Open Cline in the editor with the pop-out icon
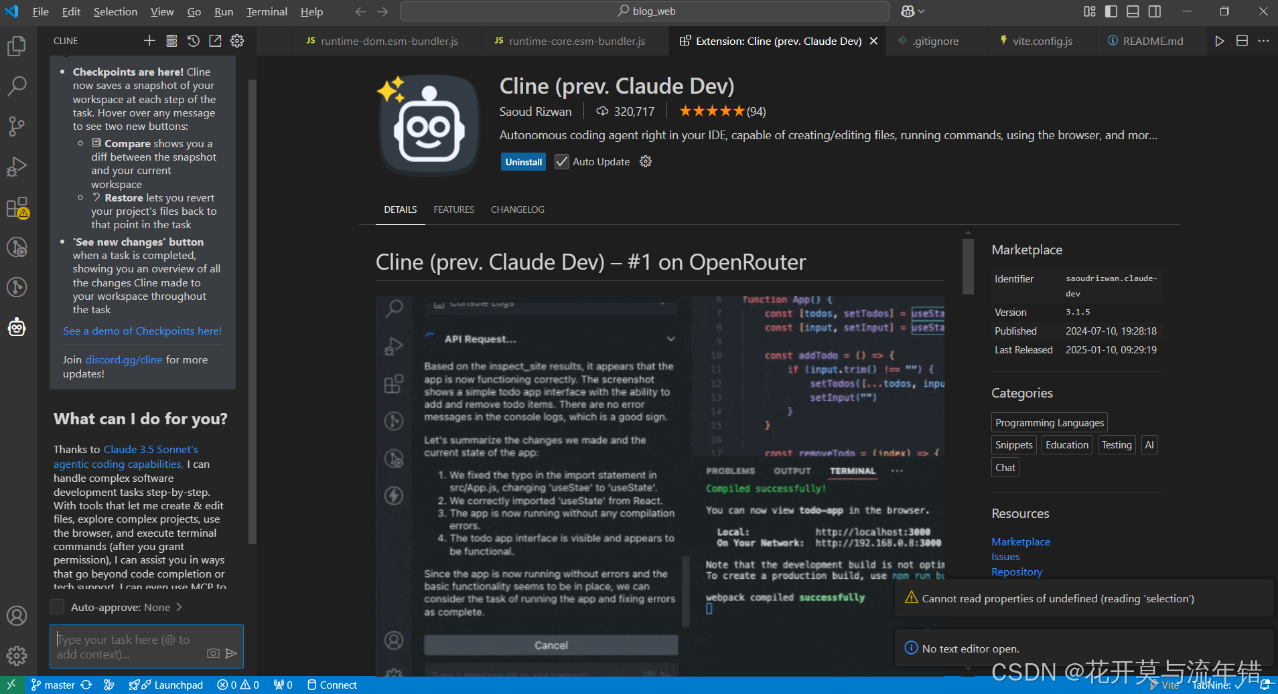Viewport: 1278px width, 694px height. click(215, 41)
